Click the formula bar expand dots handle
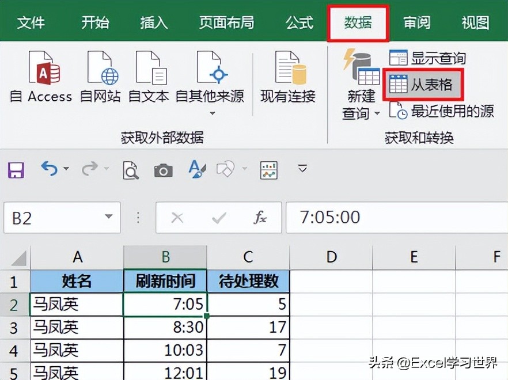Screen dimensions: 508x380 [x=138, y=218]
